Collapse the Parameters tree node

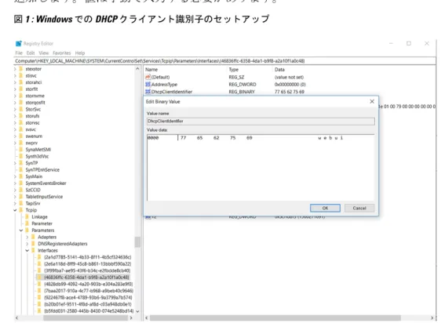(21, 230)
